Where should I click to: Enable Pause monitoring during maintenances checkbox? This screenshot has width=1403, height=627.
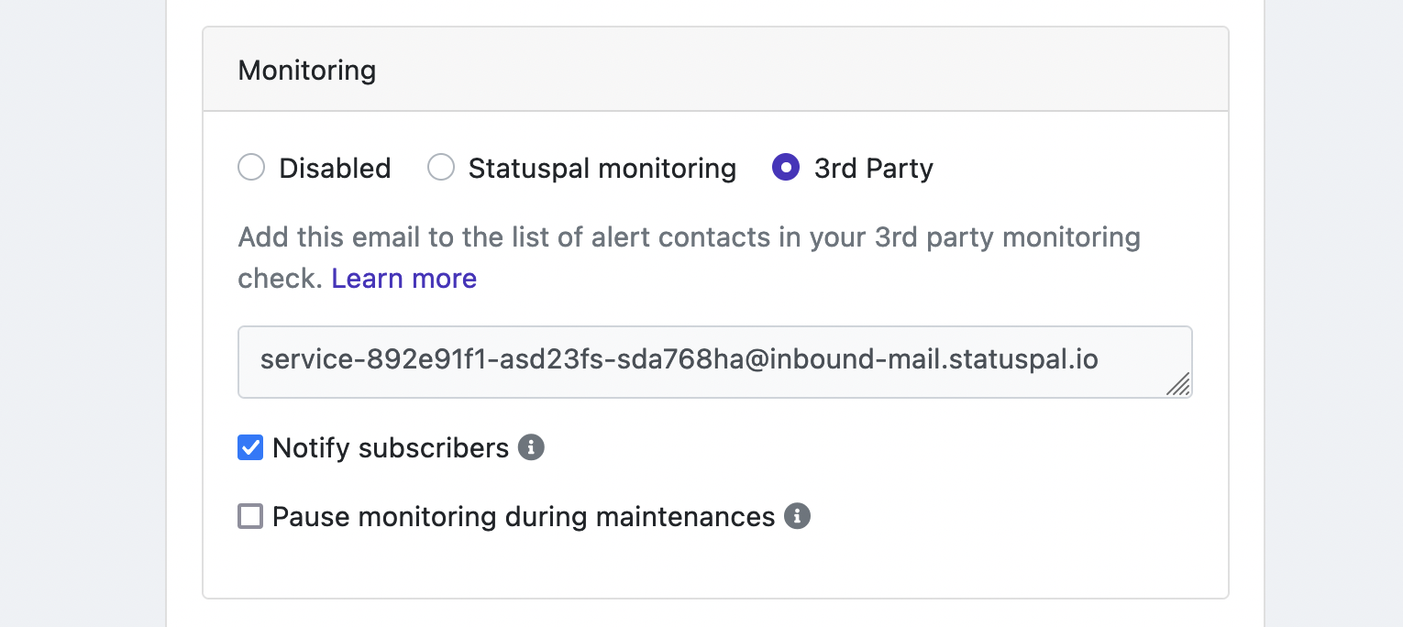[x=250, y=516]
